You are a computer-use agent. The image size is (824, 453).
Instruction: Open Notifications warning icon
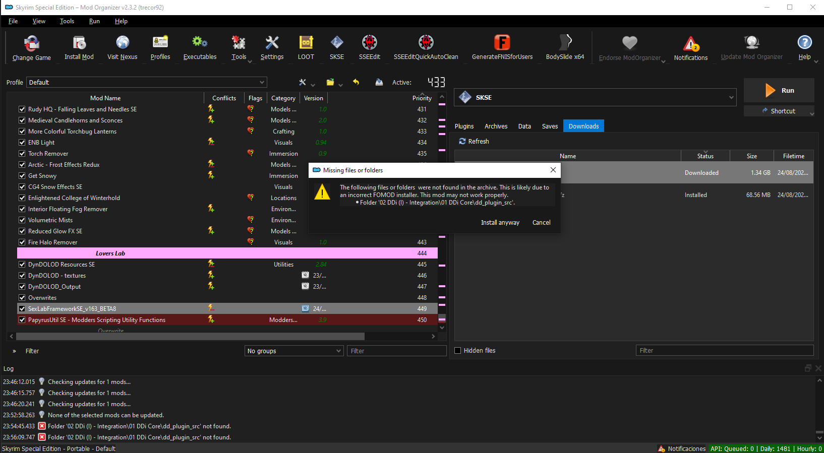point(691,44)
